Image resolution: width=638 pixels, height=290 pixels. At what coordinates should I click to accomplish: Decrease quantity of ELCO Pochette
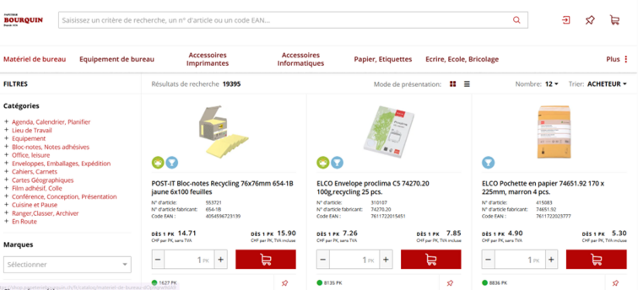(488, 259)
